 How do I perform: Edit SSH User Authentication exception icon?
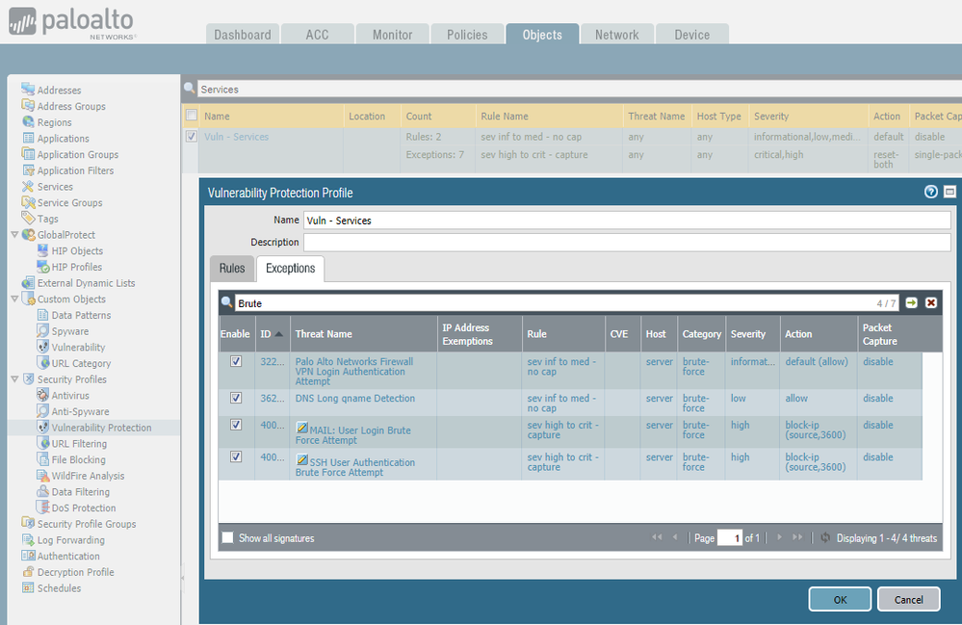pyautogui.click(x=301, y=458)
